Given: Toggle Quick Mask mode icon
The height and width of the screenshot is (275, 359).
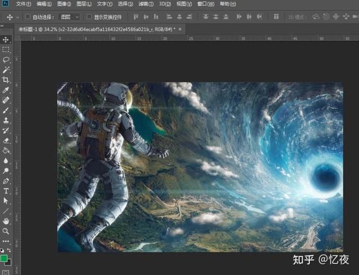Looking at the screenshot, I should click(6, 273).
